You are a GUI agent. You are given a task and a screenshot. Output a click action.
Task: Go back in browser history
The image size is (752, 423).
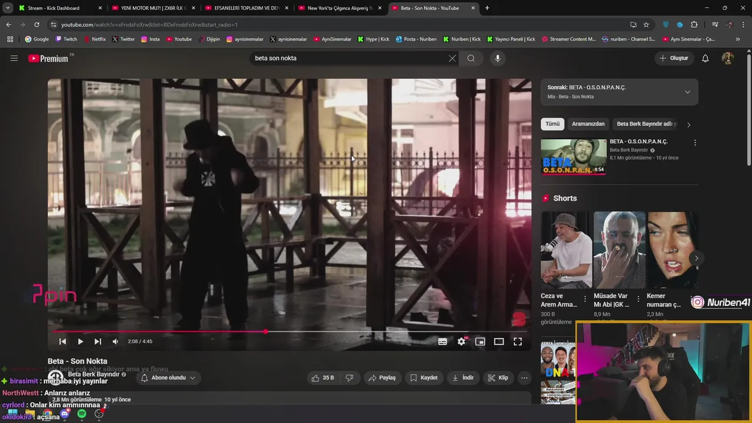click(8, 25)
